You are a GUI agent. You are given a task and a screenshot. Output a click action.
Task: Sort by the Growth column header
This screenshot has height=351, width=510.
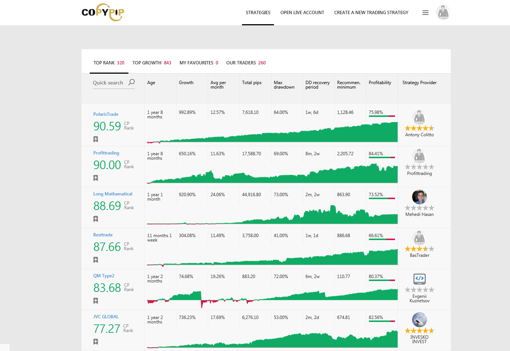pyautogui.click(x=186, y=83)
